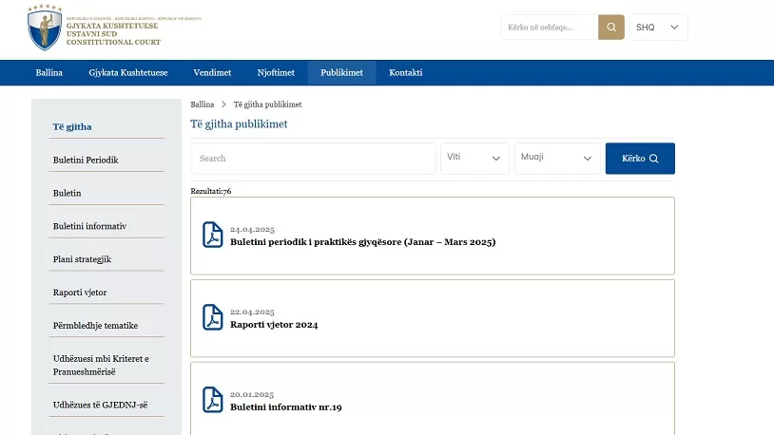Choose Plani strategjik in sidebar
Image resolution: width=774 pixels, height=435 pixels.
[82, 259]
